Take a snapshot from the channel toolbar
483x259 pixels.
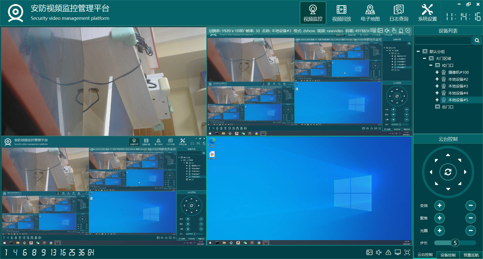tap(380, 31)
